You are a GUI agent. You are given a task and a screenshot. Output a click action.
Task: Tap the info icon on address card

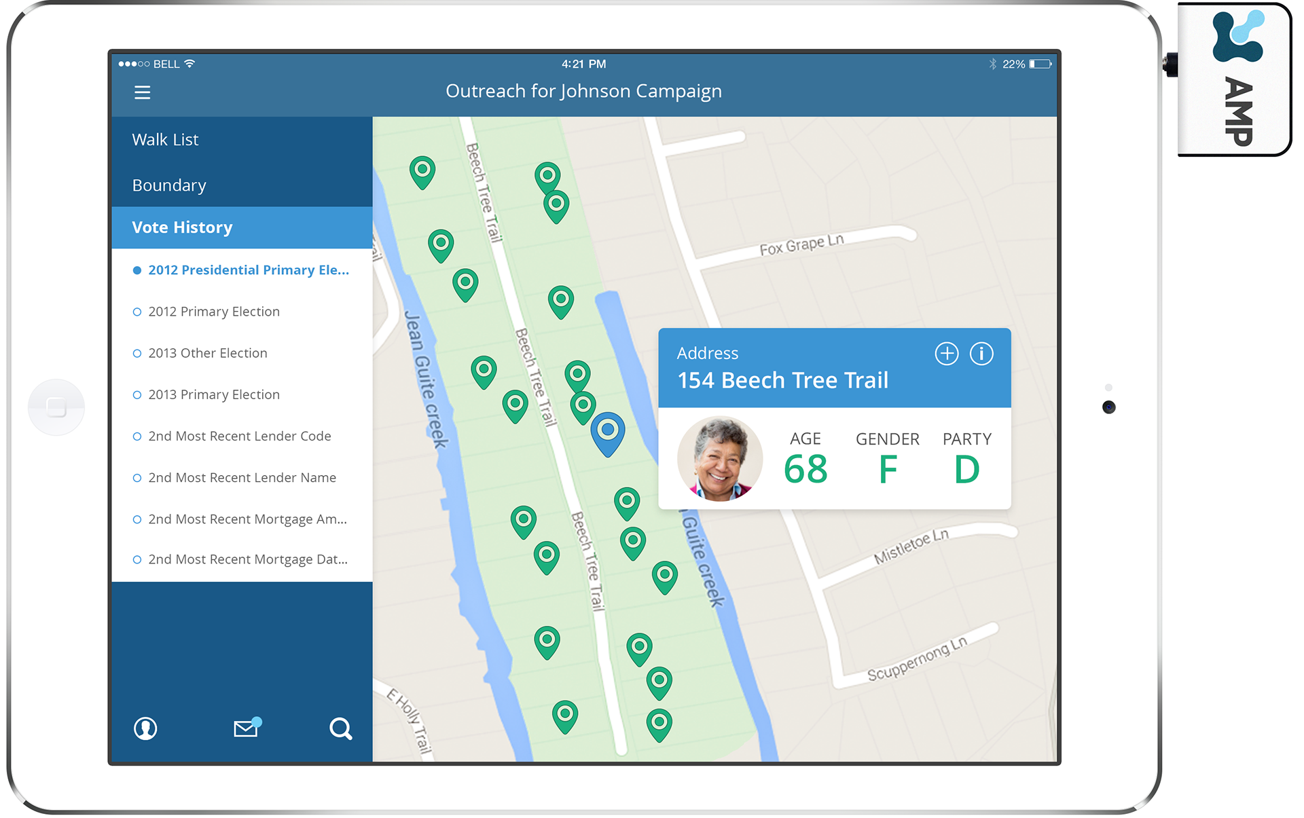coord(981,354)
